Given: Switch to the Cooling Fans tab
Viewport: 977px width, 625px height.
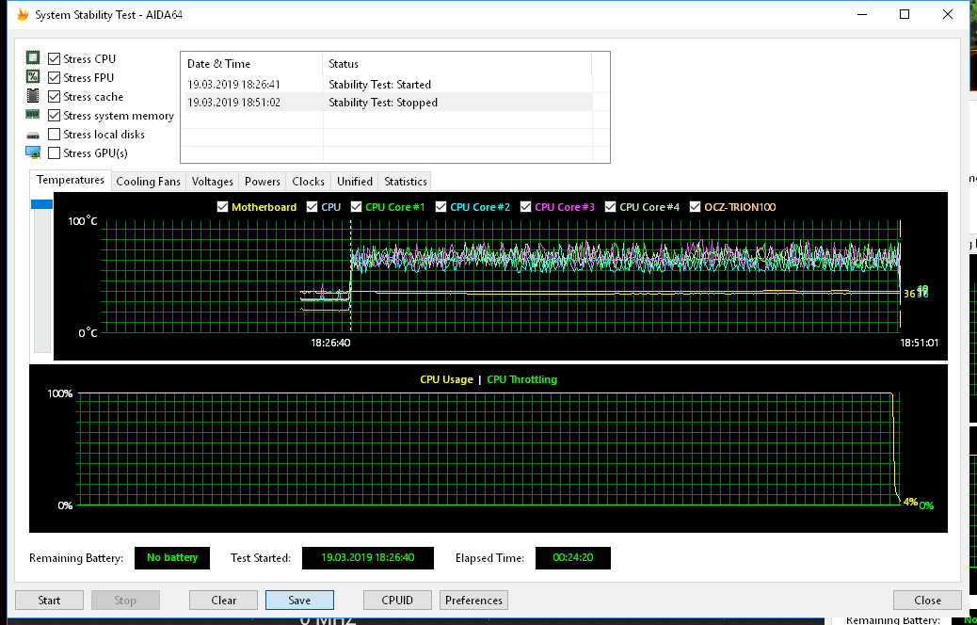Looking at the screenshot, I should pyautogui.click(x=149, y=182).
